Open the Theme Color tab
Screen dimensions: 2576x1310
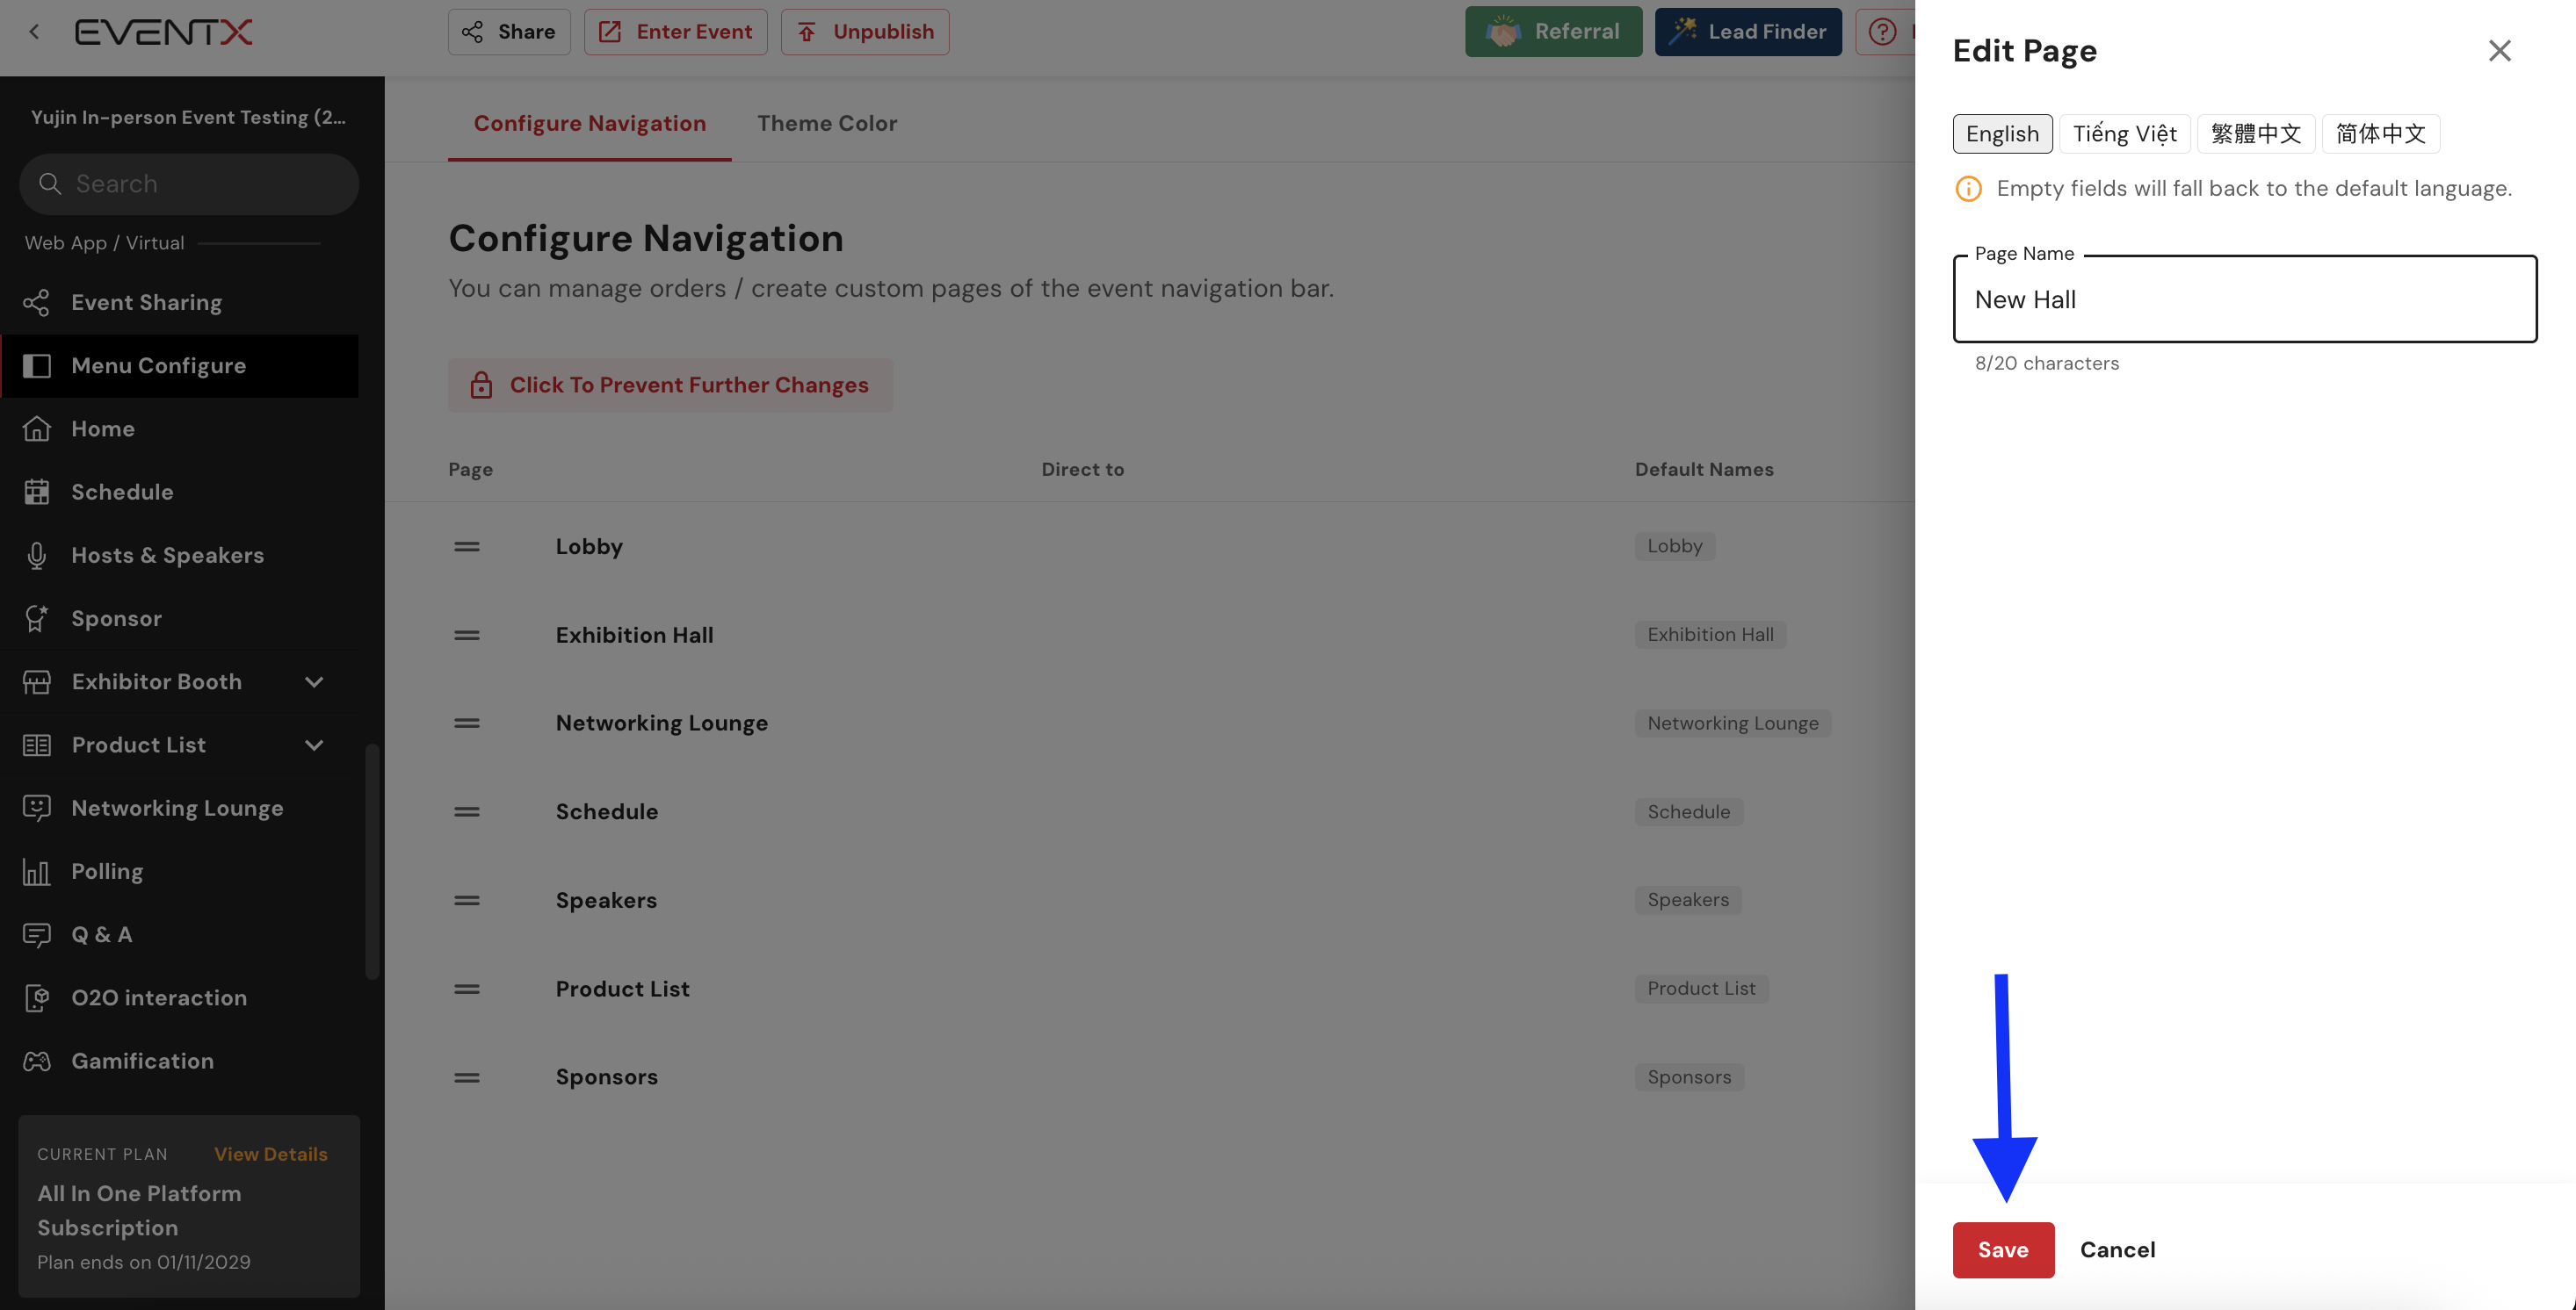(826, 123)
